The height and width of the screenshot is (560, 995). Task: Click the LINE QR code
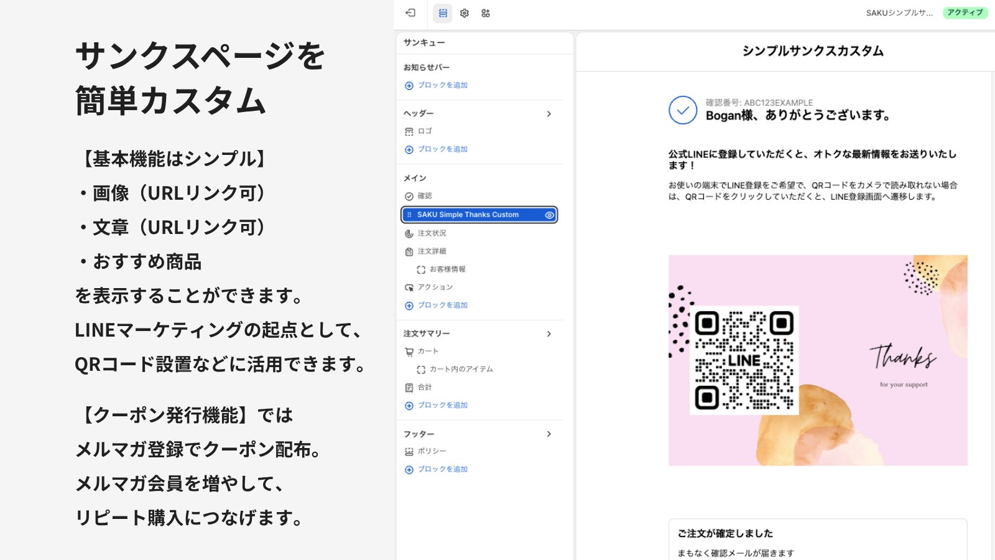[744, 360]
